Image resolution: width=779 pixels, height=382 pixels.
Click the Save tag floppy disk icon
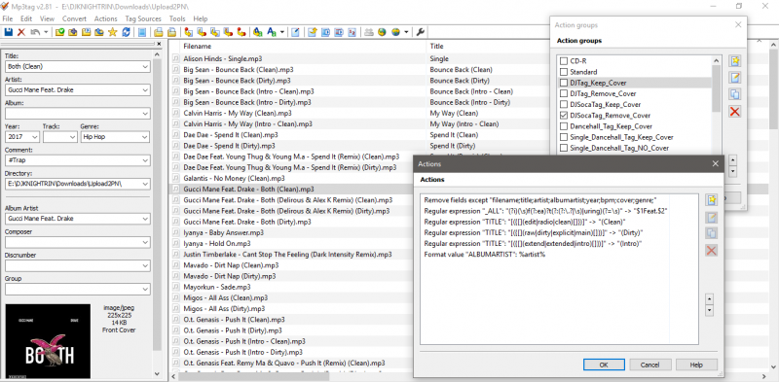coord(9,32)
